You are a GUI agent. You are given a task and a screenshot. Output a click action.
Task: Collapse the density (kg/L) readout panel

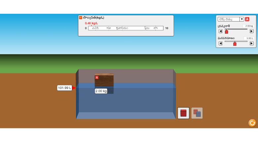(x=80, y=18)
